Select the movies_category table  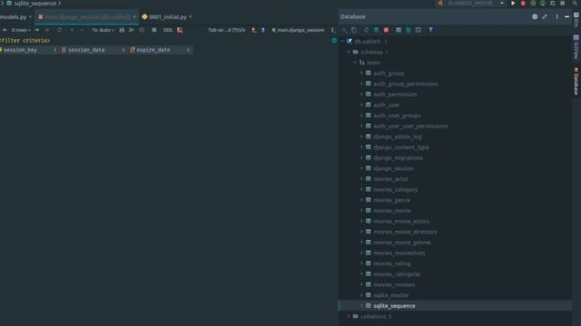(x=396, y=189)
